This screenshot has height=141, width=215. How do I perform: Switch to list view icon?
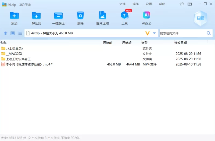(20, 33)
